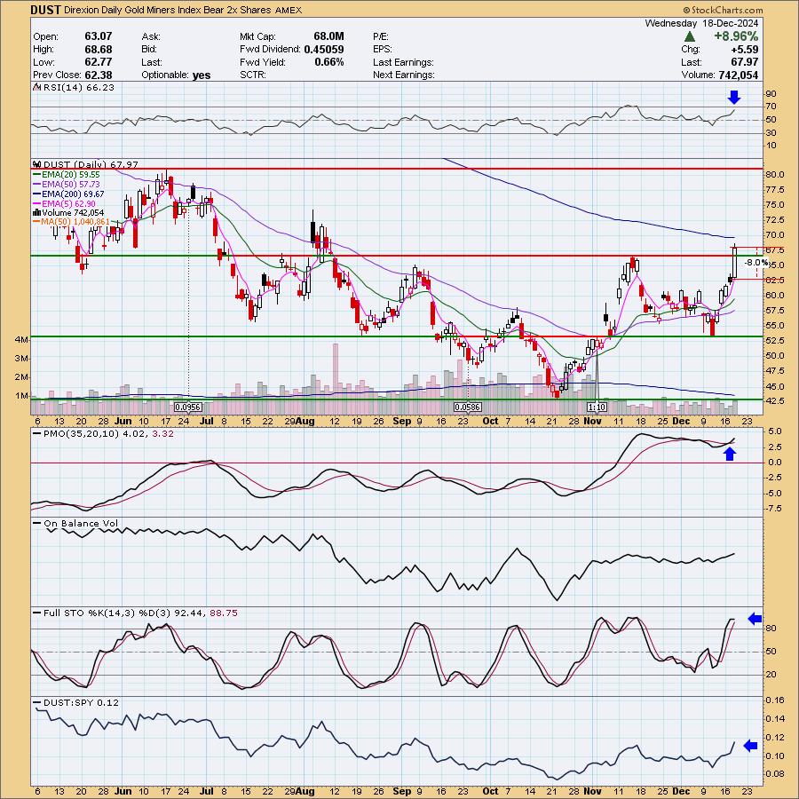This screenshot has width=799, height=799.
Task: Click the header Volume value 742,054
Action: (x=738, y=75)
